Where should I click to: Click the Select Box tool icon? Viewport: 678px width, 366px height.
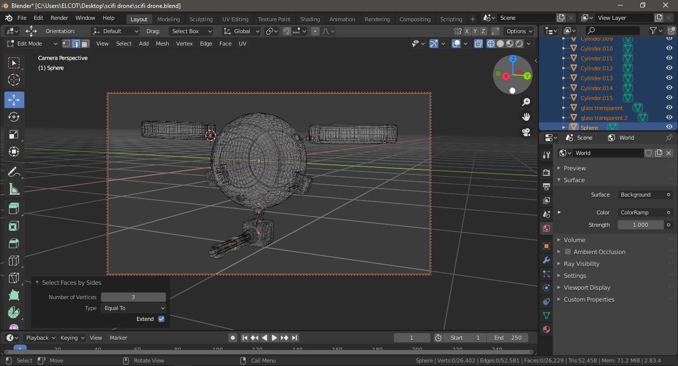pos(13,62)
